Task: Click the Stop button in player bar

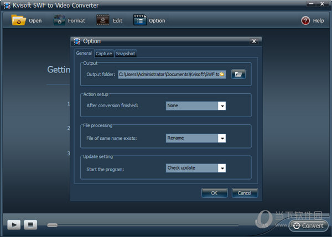Action: coord(30,224)
